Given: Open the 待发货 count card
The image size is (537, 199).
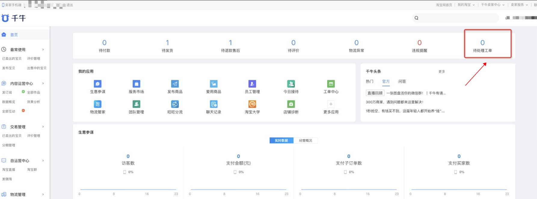Looking at the screenshot, I should click(167, 46).
